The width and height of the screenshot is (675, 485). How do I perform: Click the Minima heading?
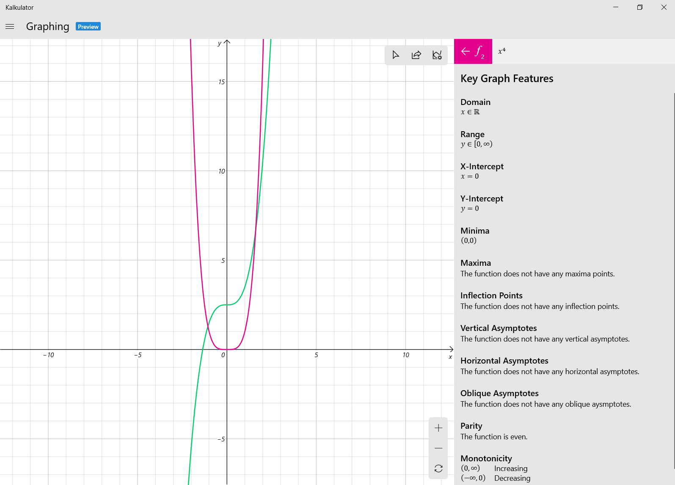(475, 231)
